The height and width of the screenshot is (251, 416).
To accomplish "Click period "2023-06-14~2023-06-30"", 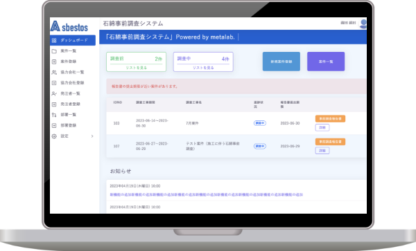I will 152,123.
